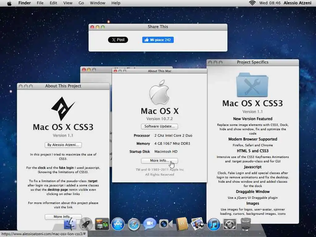This screenshot has width=316, height=237.
Task: Click the Wi-Fi status icon
Action: coord(252,3)
